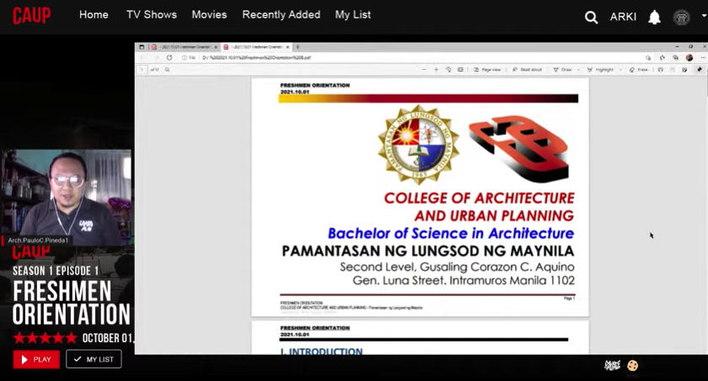Viewport: 708px width, 381px height.
Task: Click the university seal logo in the PDF
Action: tap(418, 145)
